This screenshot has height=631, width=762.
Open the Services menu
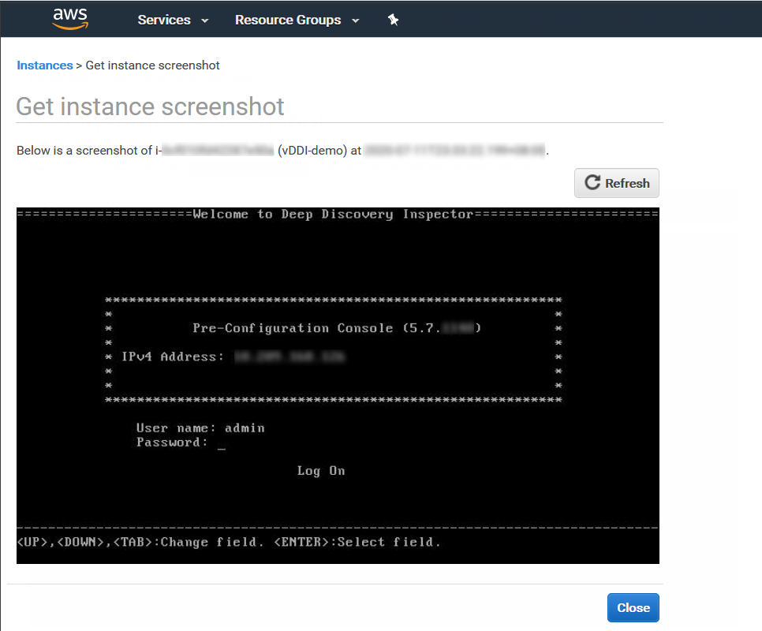(x=164, y=20)
